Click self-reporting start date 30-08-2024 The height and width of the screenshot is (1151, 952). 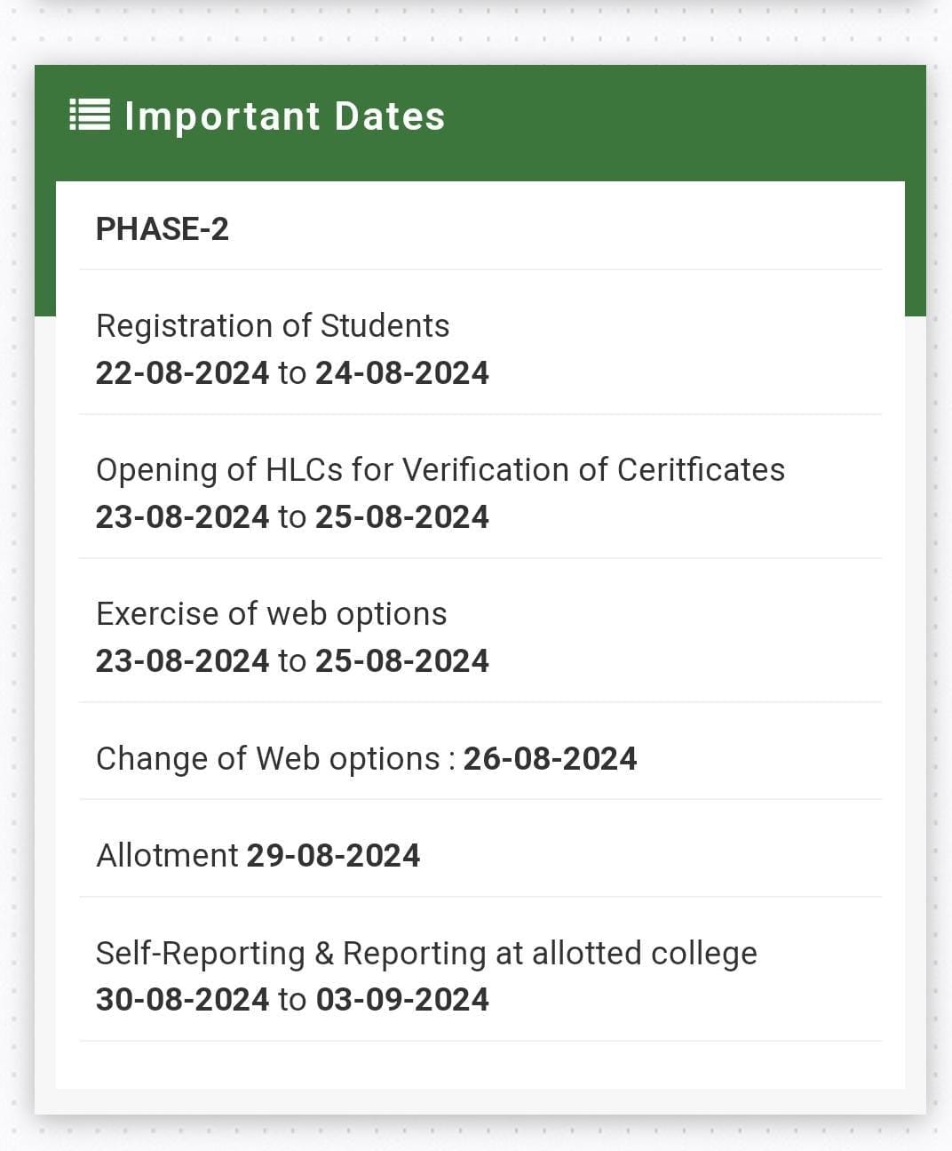182,1000
